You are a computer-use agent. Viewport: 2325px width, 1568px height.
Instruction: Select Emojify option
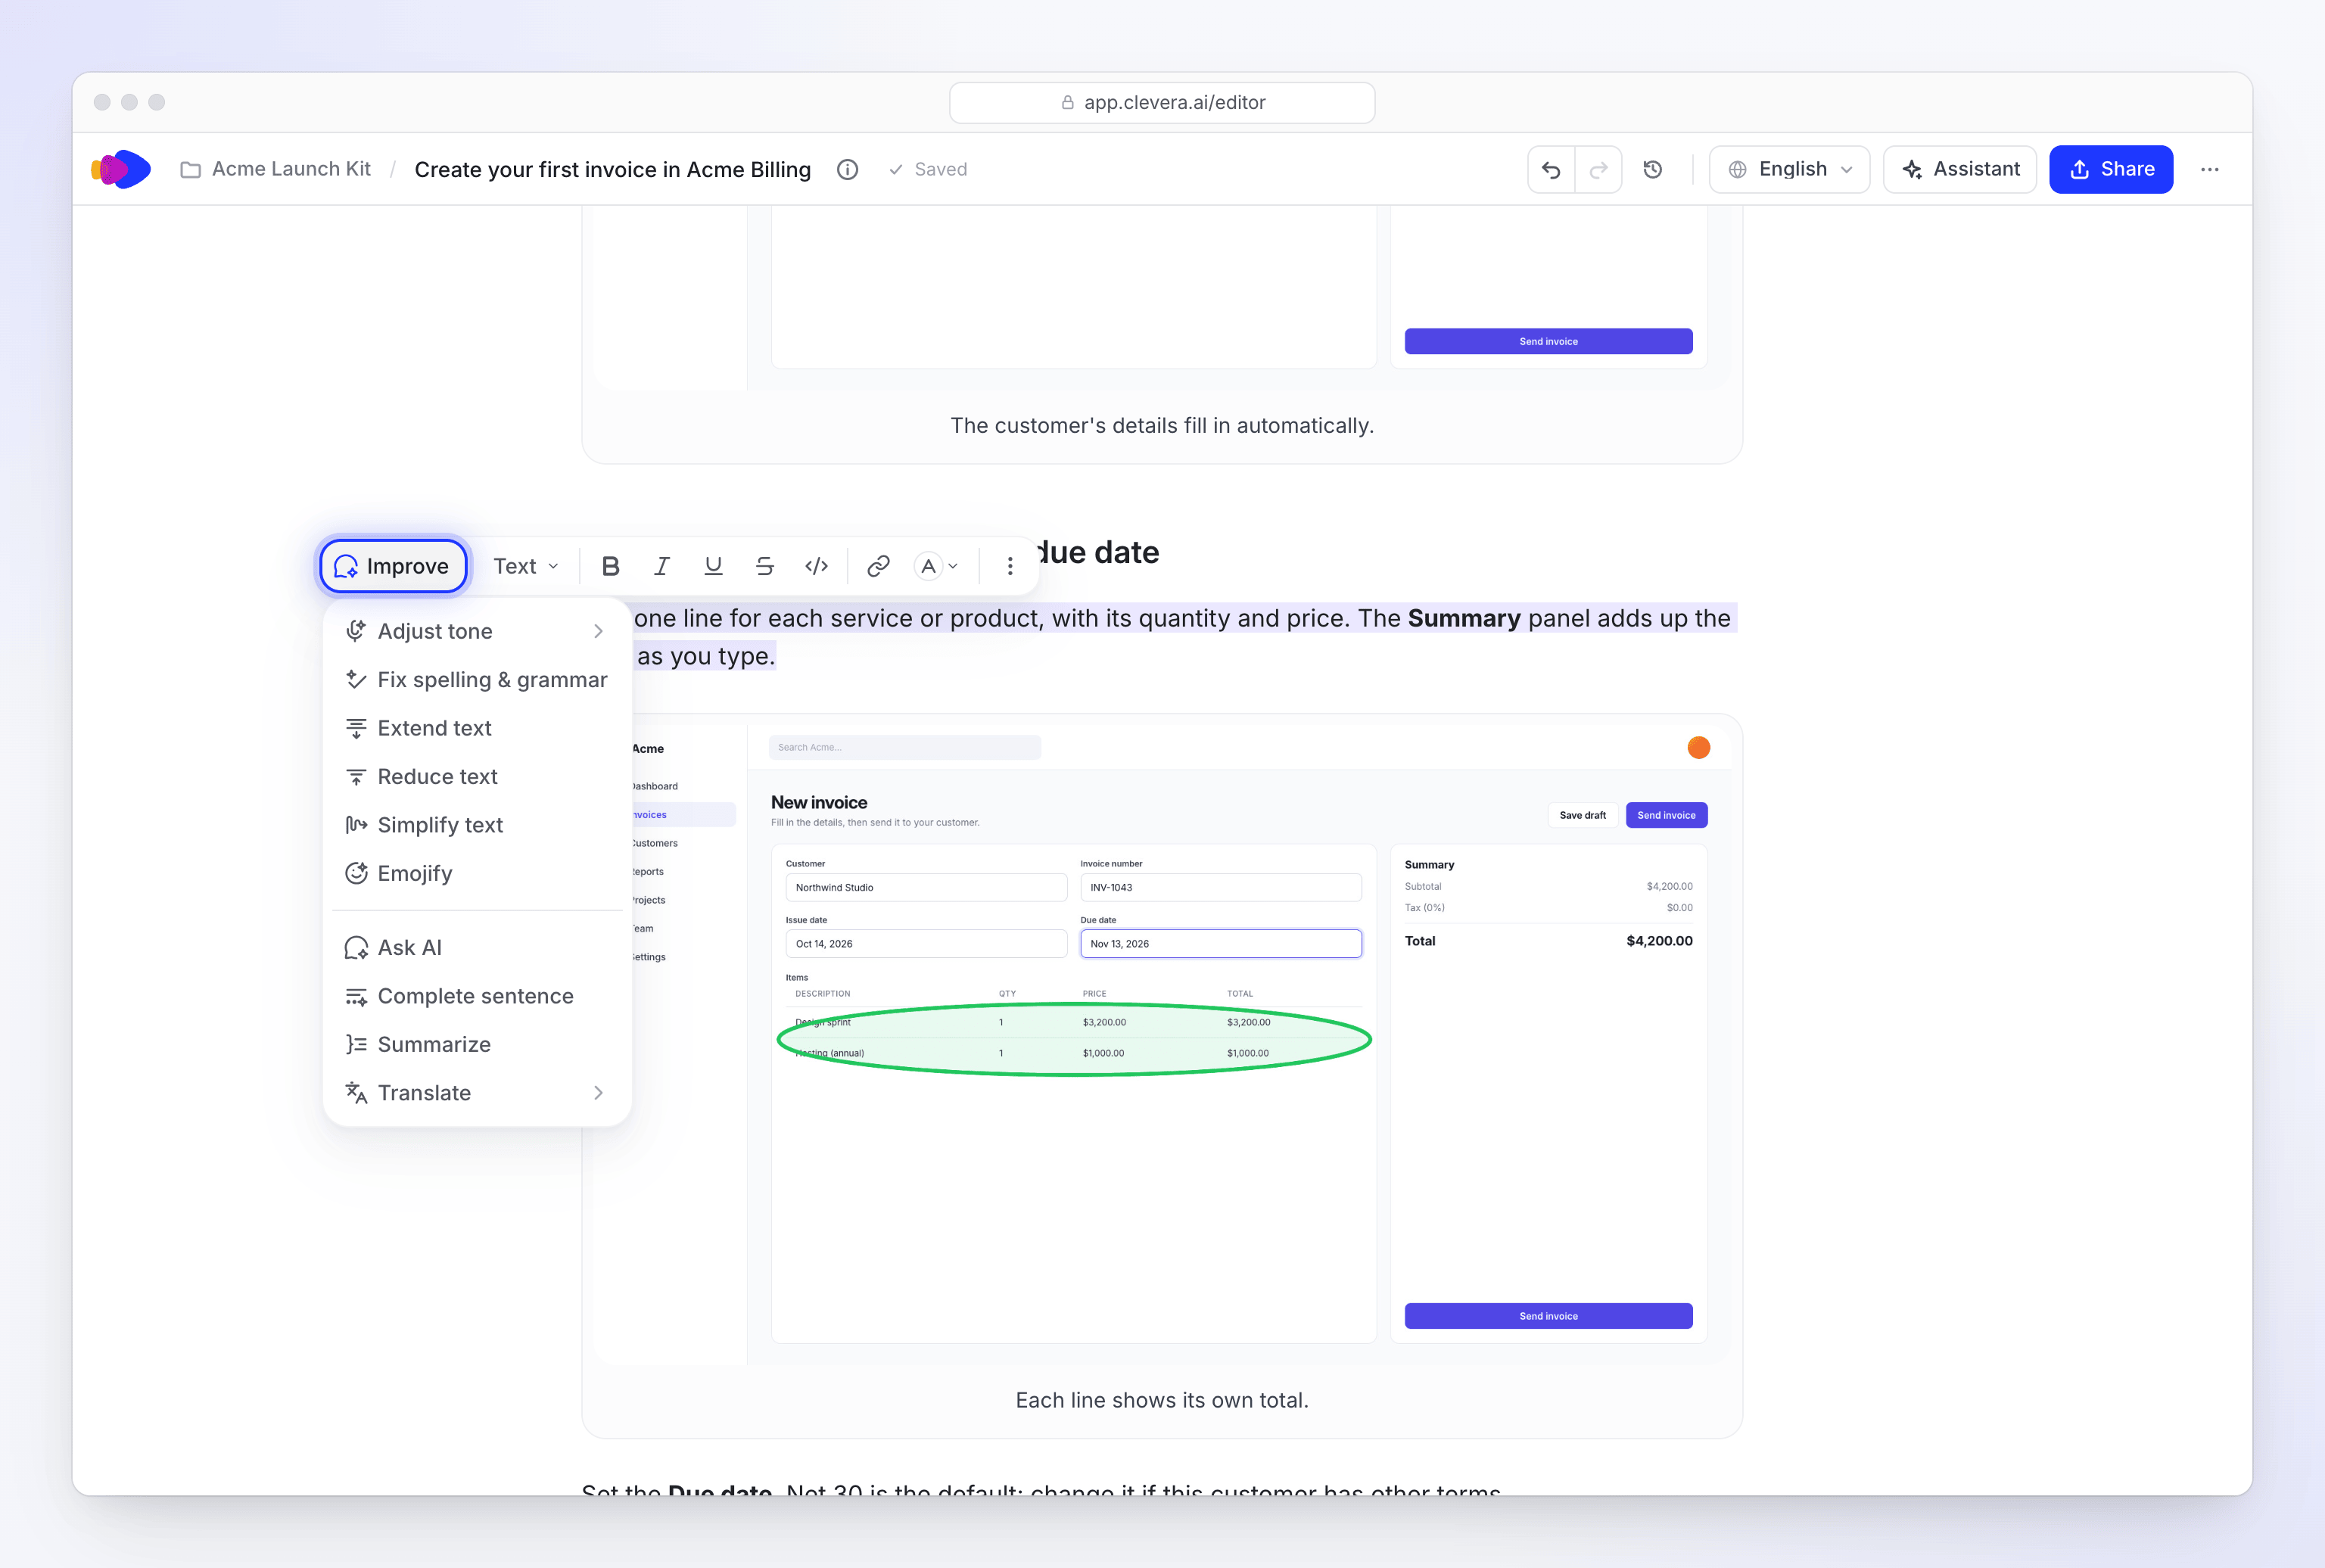point(477,873)
